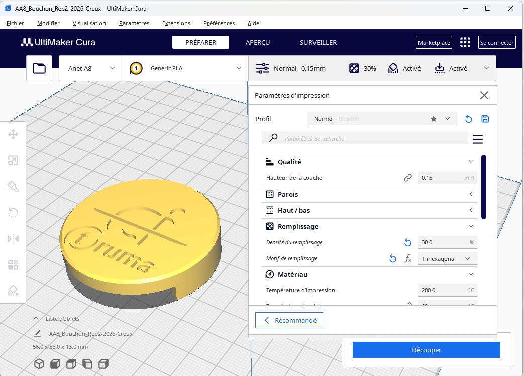
Task: Click the Recommandé button
Action: pyautogui.click(x=289, y=320)
